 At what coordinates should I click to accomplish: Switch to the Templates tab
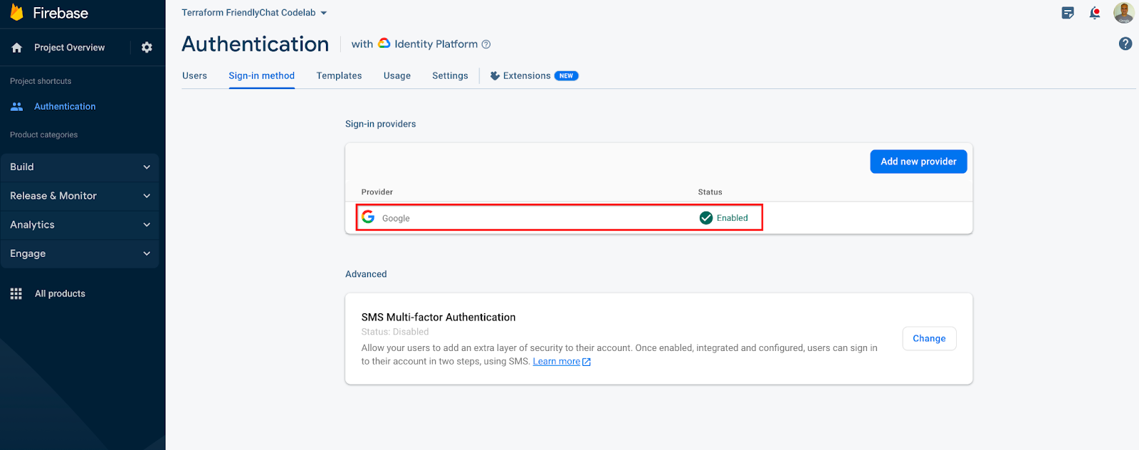point(339,75)
